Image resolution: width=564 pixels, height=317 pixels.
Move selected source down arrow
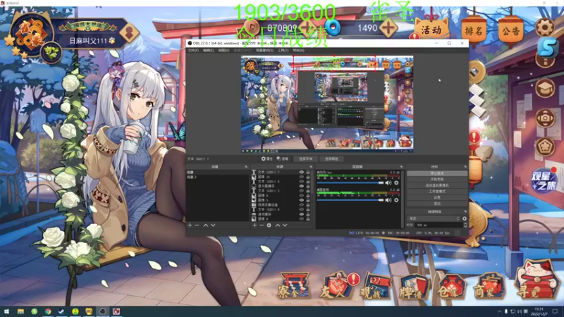pyautogui.click(x=285, y=225)
